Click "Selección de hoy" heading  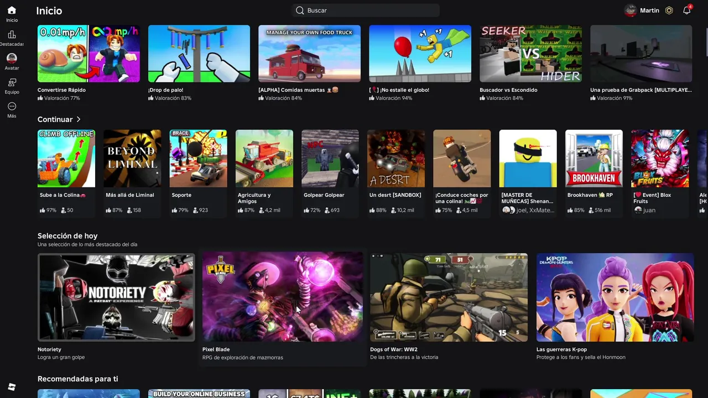pos(67,236)
